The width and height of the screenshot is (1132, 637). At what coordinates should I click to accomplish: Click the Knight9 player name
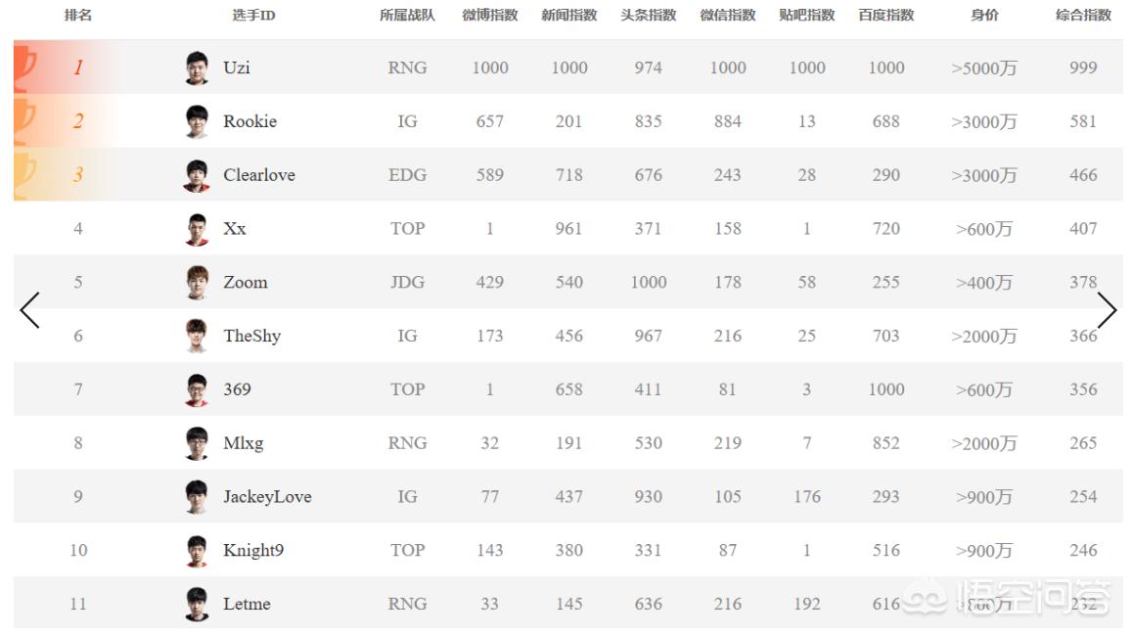[x=253, y=550]
